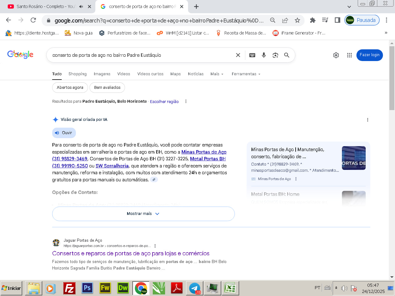395x296 pixels.
Task: Clear the search box text
Action: click(238, 55)
